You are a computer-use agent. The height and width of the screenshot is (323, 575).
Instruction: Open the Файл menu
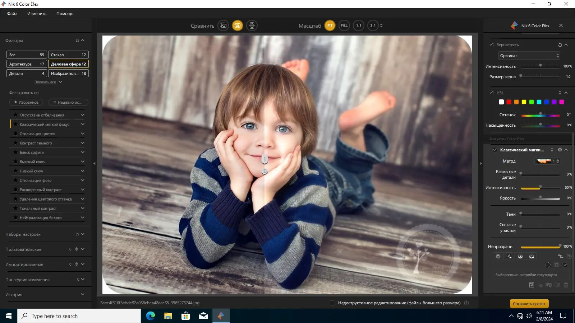pos(12,14)
